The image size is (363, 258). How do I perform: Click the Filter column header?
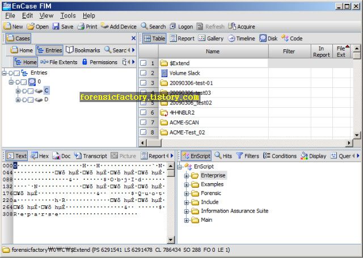pyautogui.click(x=289, y=52)
